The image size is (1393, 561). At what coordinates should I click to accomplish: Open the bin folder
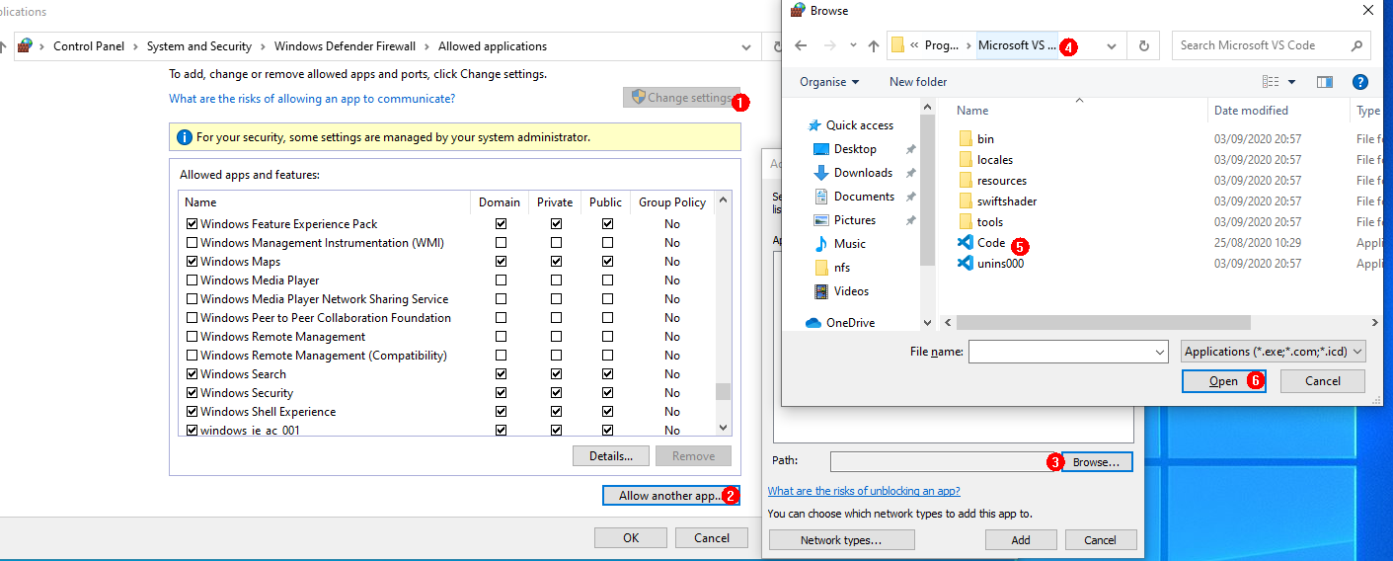click(x=984, y=139)
